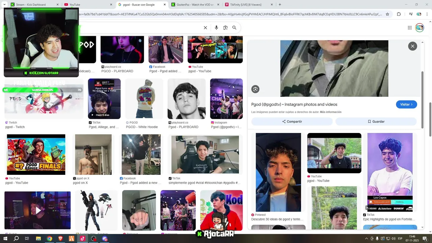Click the Visitar button

pos(406,104)
